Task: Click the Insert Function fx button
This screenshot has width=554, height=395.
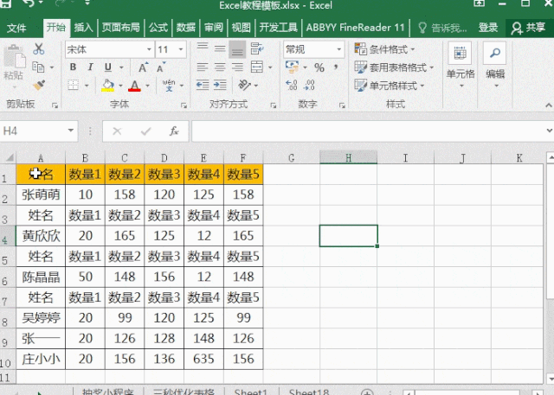Action: (x=173, y=131)
